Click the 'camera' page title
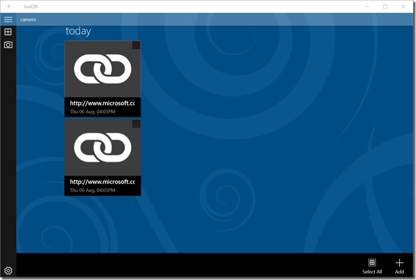Image resolution: width=416 pixels, height=280 pixels. (x=28, y=19)
